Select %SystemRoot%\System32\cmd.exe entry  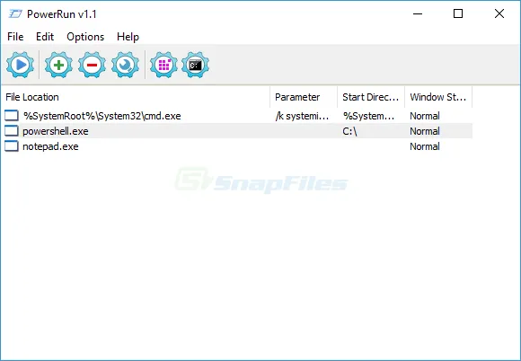coord(102,116)
